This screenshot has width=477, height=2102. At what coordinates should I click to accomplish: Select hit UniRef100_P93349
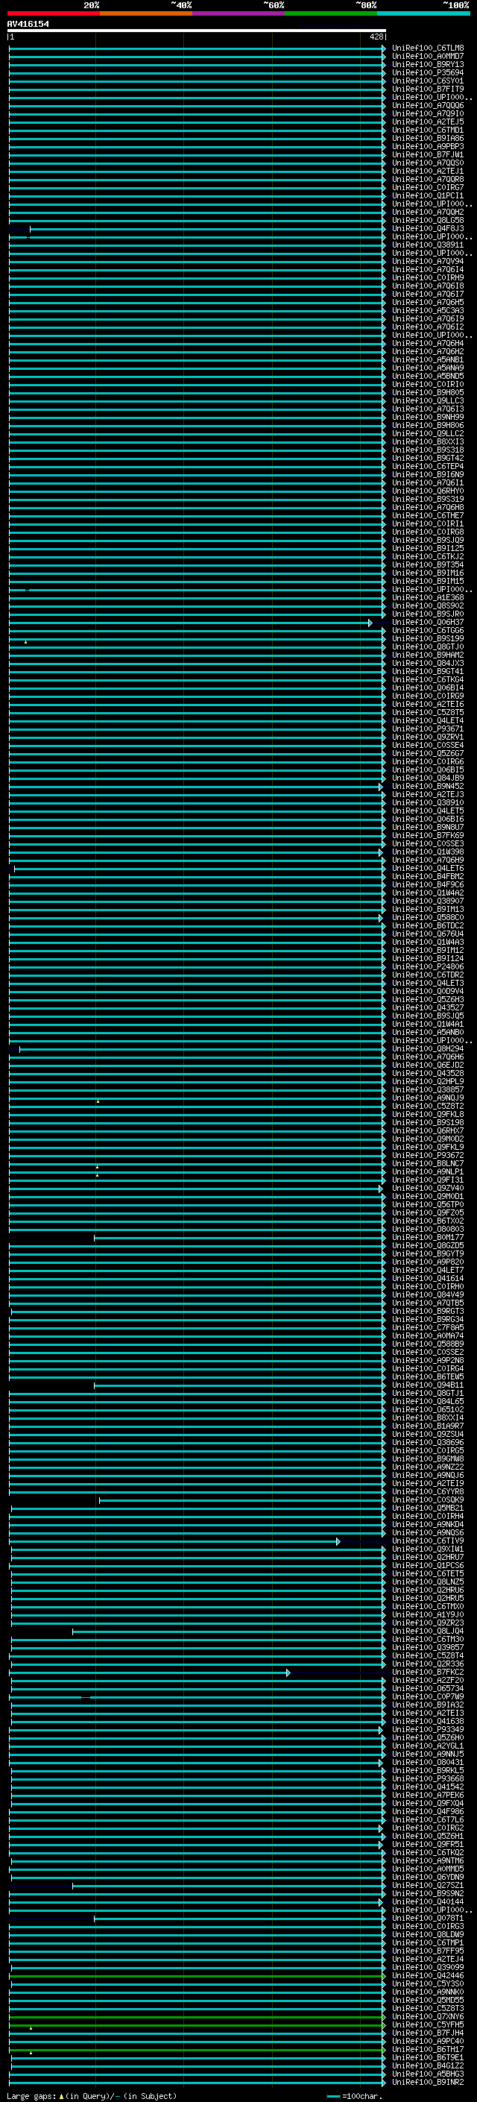click(x=428, y=1730)
